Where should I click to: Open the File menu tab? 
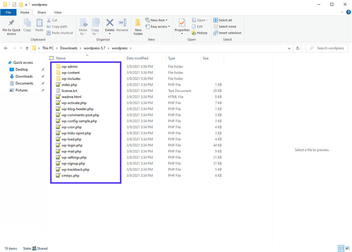point(8,12)
